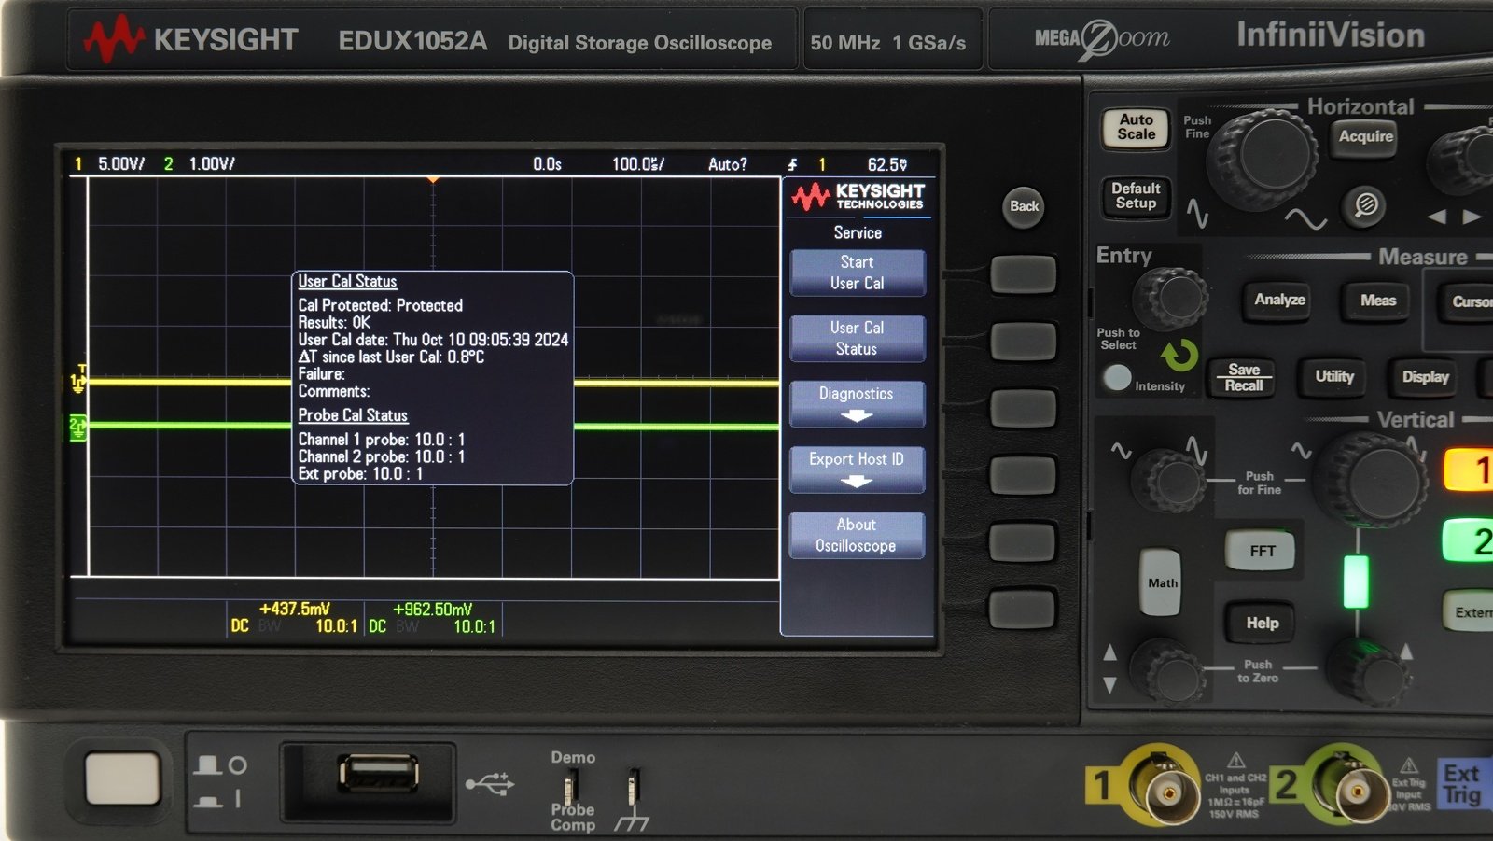Click the front panel USB port

pos(378,774)
